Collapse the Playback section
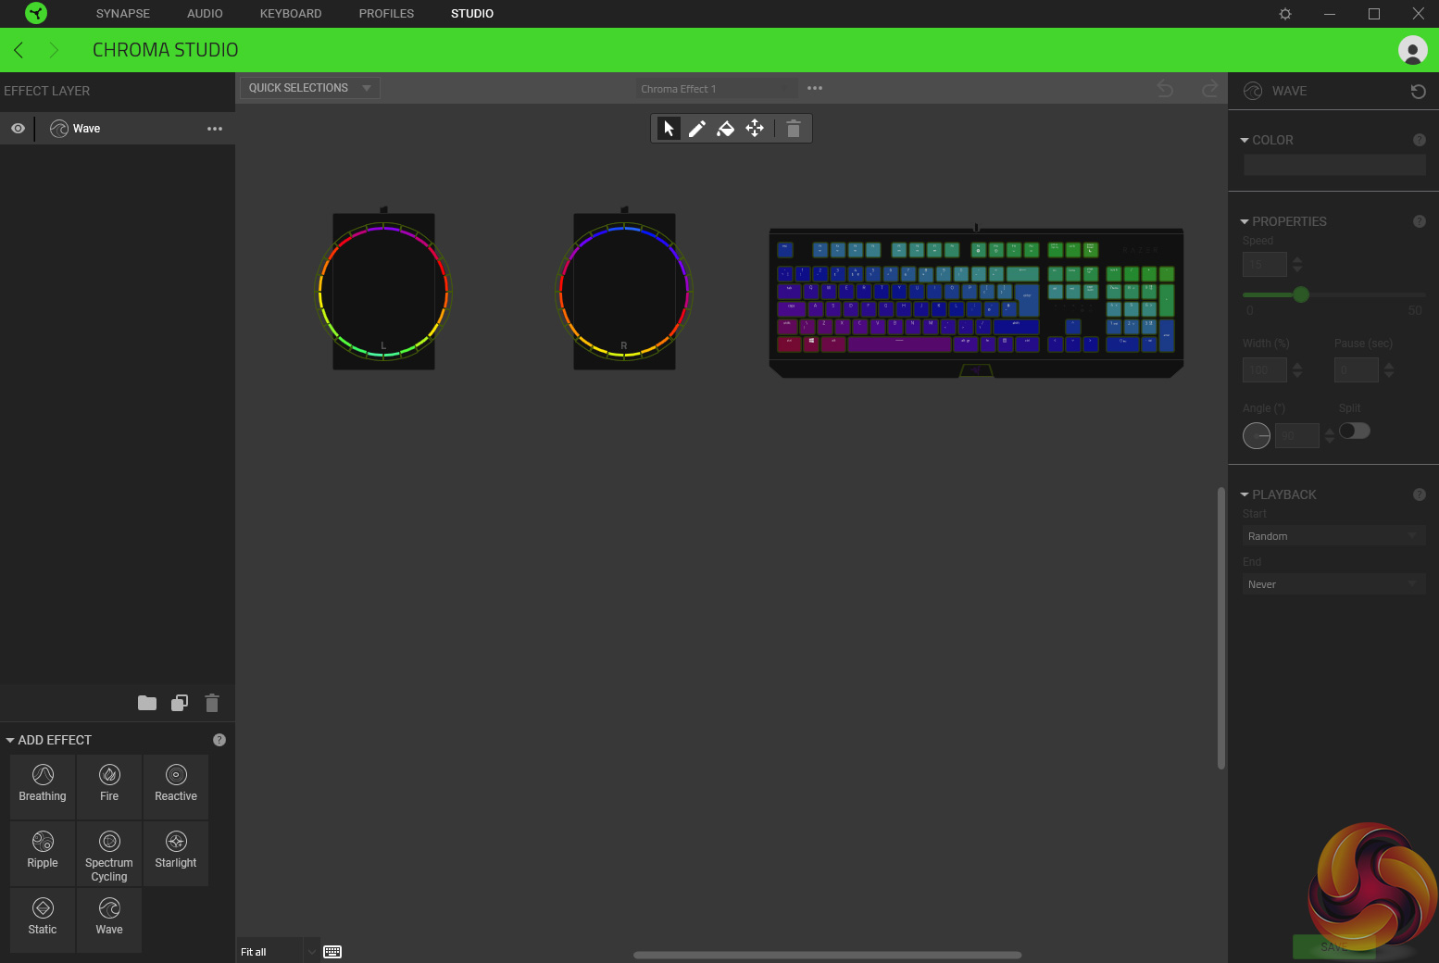 [x=1245, y=494]
